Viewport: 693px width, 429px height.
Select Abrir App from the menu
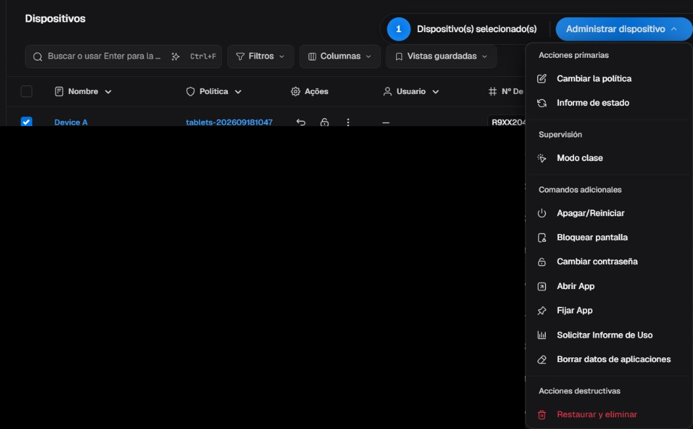point(609,286)
